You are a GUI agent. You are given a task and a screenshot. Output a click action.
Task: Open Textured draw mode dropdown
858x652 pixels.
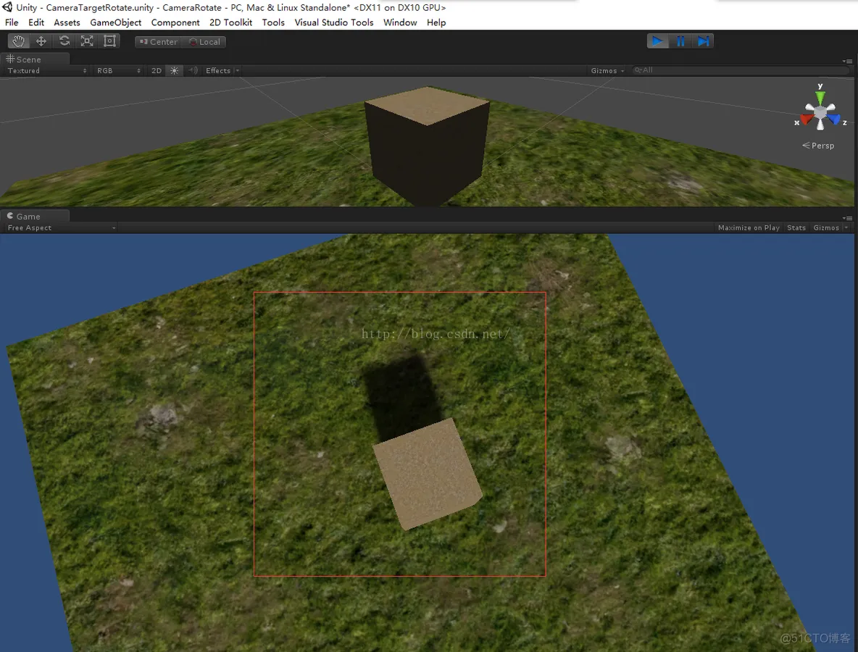point(46,70)
